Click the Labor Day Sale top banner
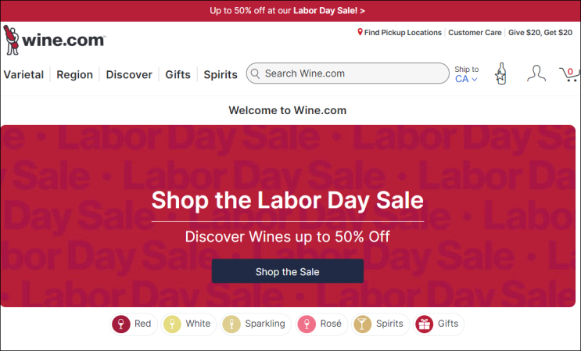Viewport: 581px width, 351px height. pyautogui.click(x=287, y=10)
